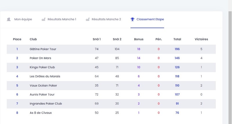Click the Bonus column header
Image resolution: width=232 pixels, height=124 pixels.
point(139,39)
